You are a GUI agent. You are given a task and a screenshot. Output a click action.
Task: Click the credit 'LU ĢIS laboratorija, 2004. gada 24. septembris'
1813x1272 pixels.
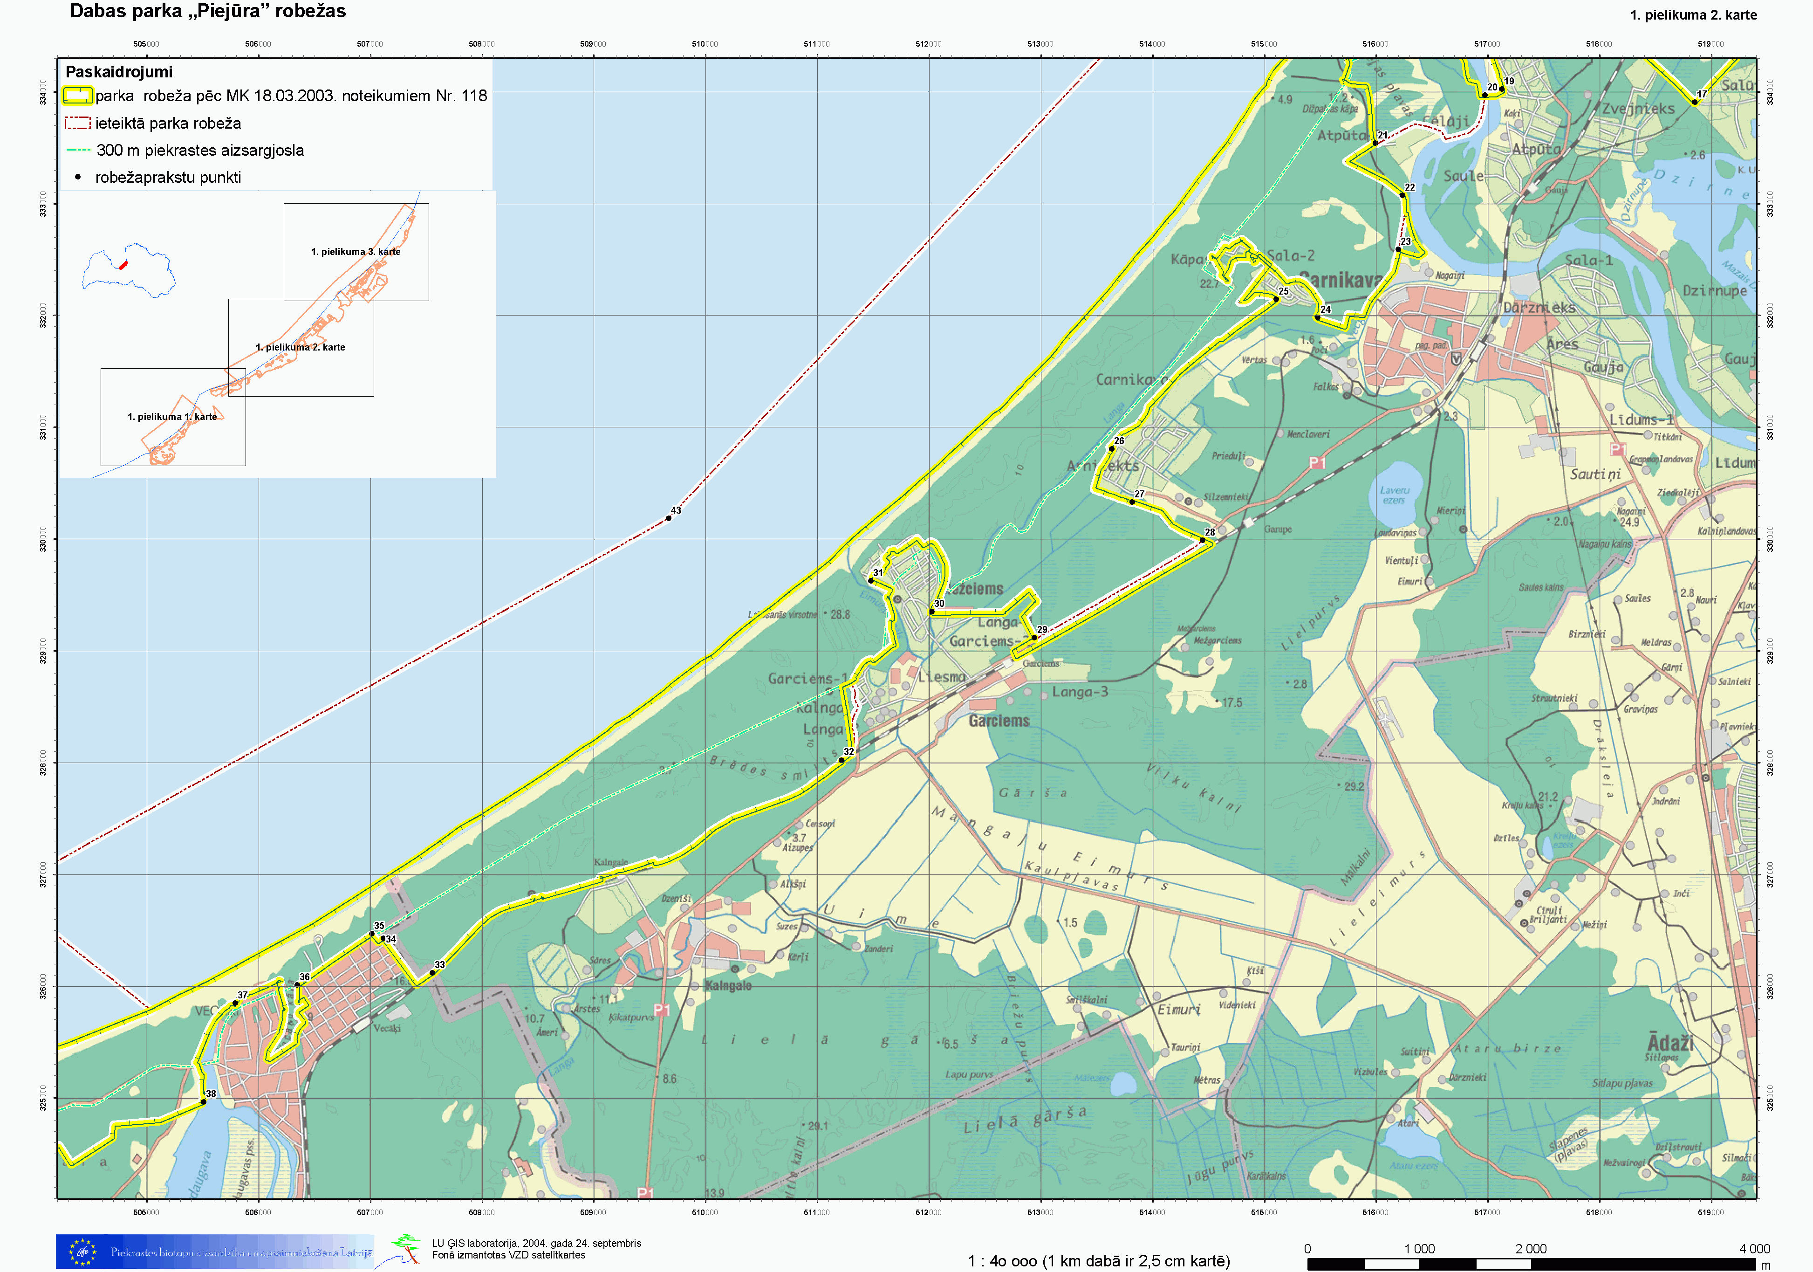coord(536,1244)
